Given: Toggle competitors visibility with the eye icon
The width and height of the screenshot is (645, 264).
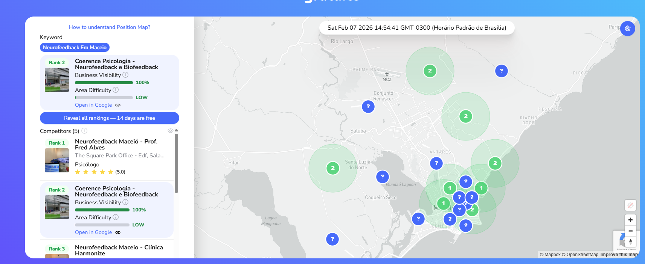Looking at the screenshot, I should [x=170, y=131].
